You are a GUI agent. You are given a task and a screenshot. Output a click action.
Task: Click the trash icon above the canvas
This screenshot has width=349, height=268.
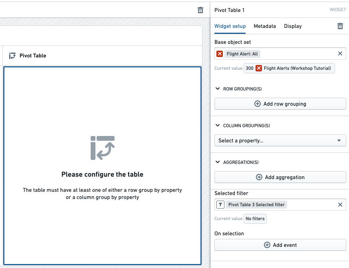point(200,10)
